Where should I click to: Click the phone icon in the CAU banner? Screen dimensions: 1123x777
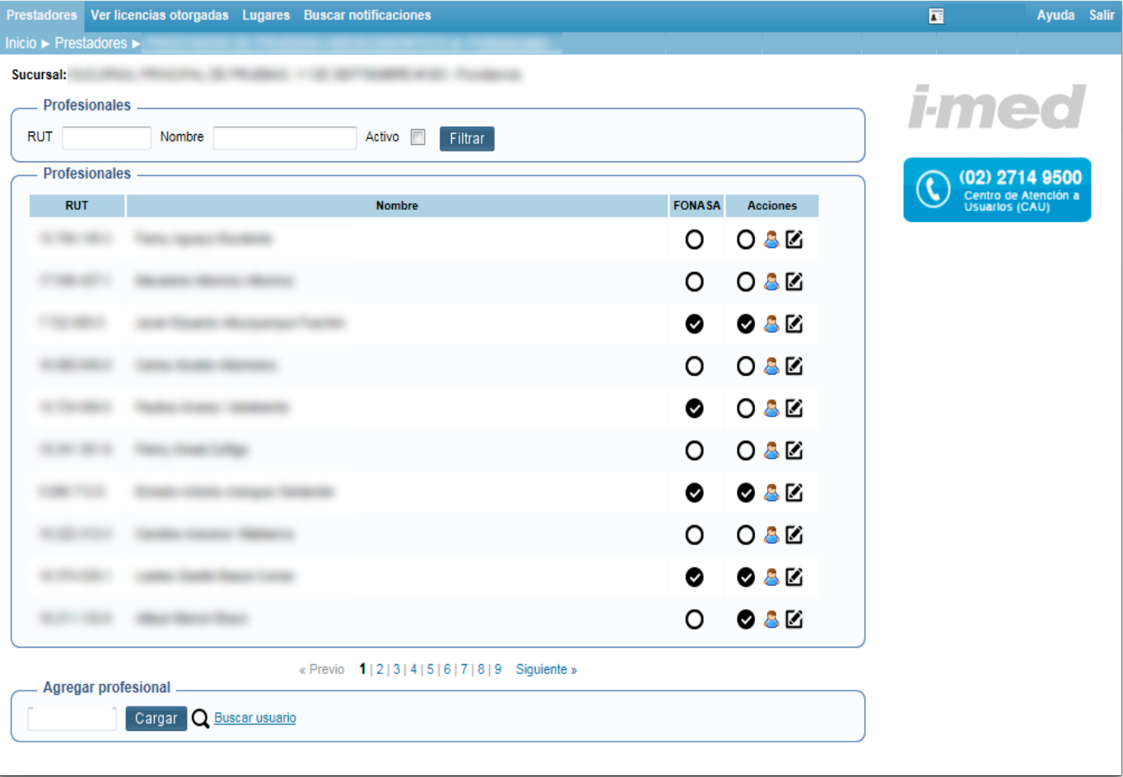[933, 189]
